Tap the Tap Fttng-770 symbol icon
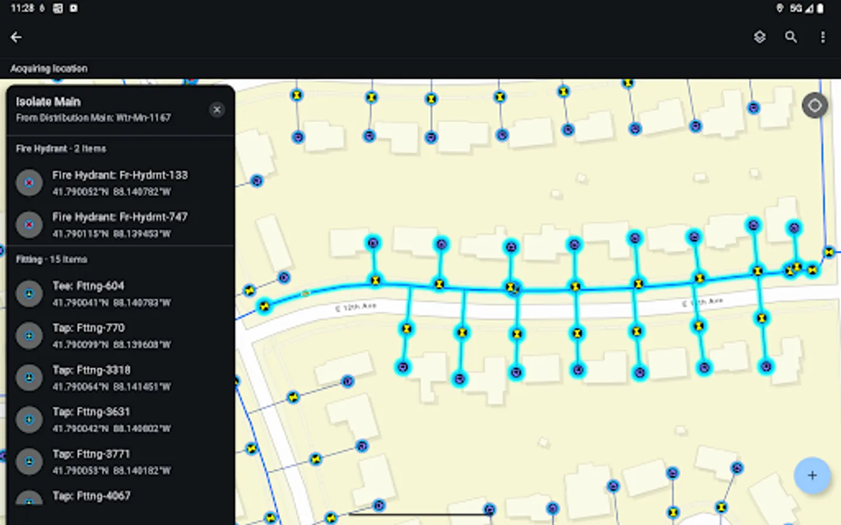The height and width of the screenshot is (525, 841). pos(29,335)
